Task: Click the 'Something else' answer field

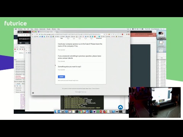Action: (x=81, y=70)
